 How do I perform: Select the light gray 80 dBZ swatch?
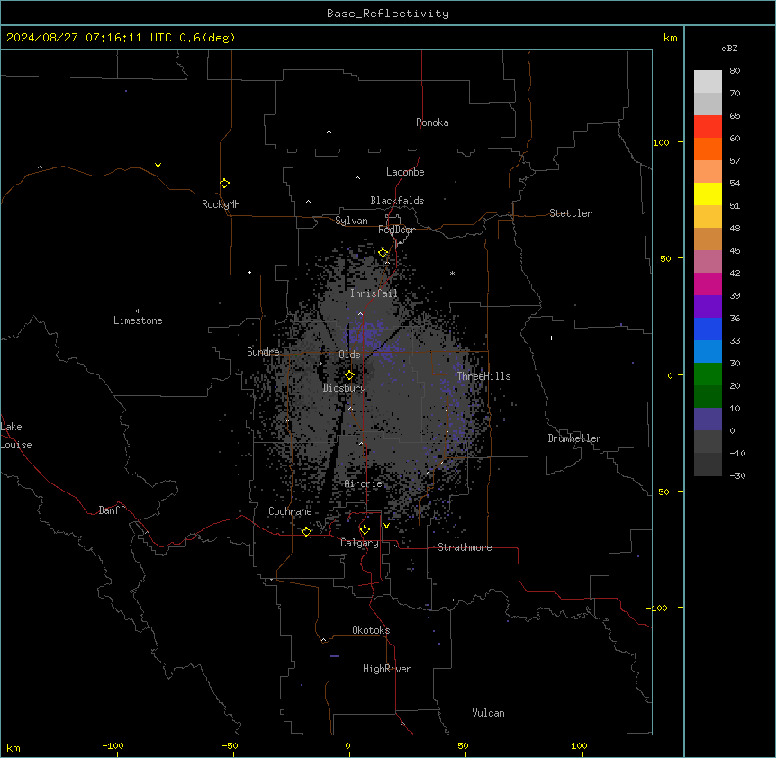[708, 82]
